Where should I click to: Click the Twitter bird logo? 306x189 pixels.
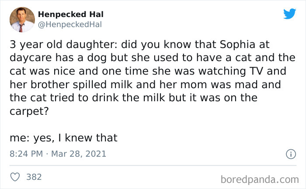pyautogui.click(x=289, y=14)
